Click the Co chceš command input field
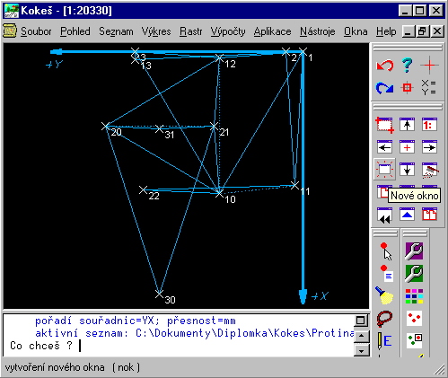 179,346
